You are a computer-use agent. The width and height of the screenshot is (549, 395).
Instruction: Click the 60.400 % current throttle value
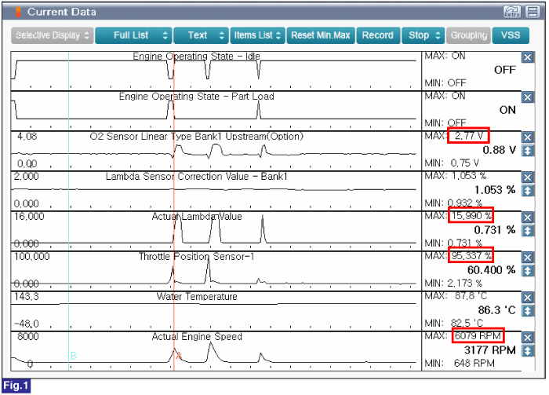point(491,270)
